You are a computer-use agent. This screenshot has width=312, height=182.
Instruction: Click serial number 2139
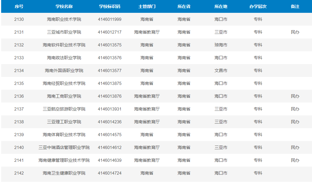(19, 135)
